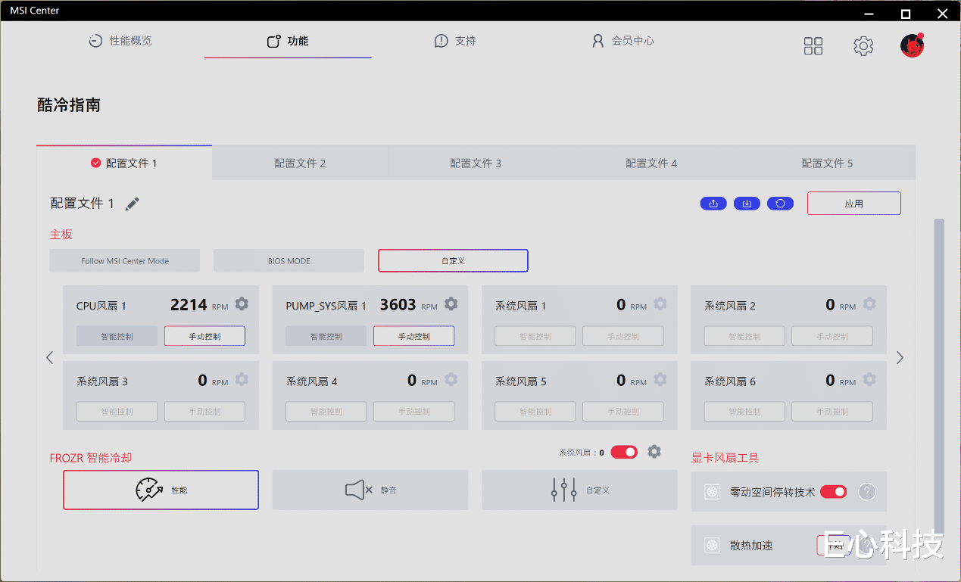Open 系统风扇 3 settings gear
The height and width of the screenshot is (582, 961).
coord(242,380)
